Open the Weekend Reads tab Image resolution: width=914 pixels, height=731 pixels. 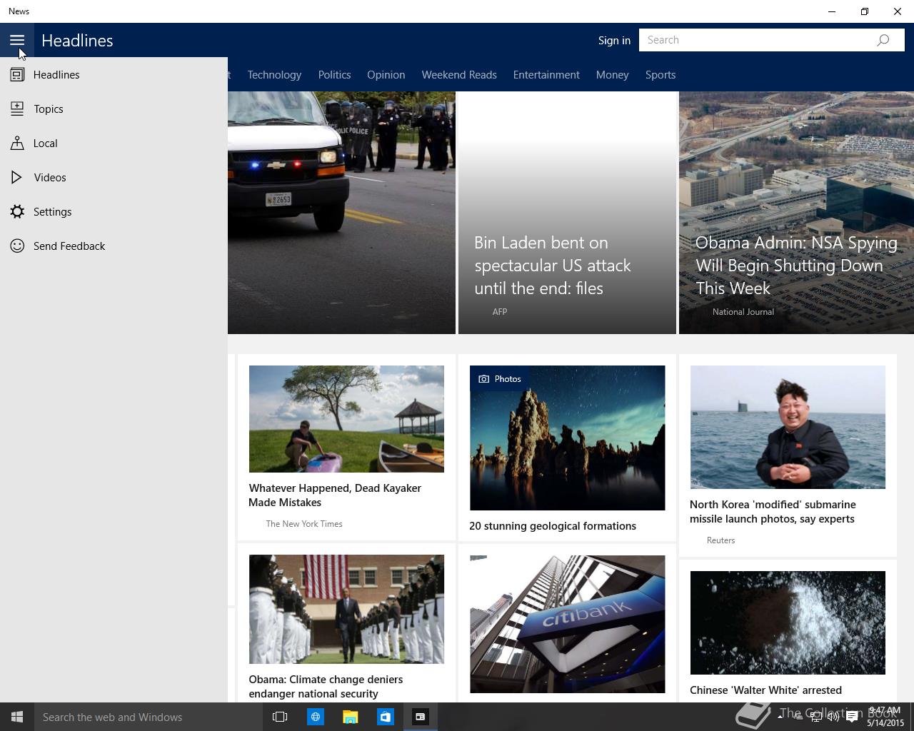click(x=459, y=74)
